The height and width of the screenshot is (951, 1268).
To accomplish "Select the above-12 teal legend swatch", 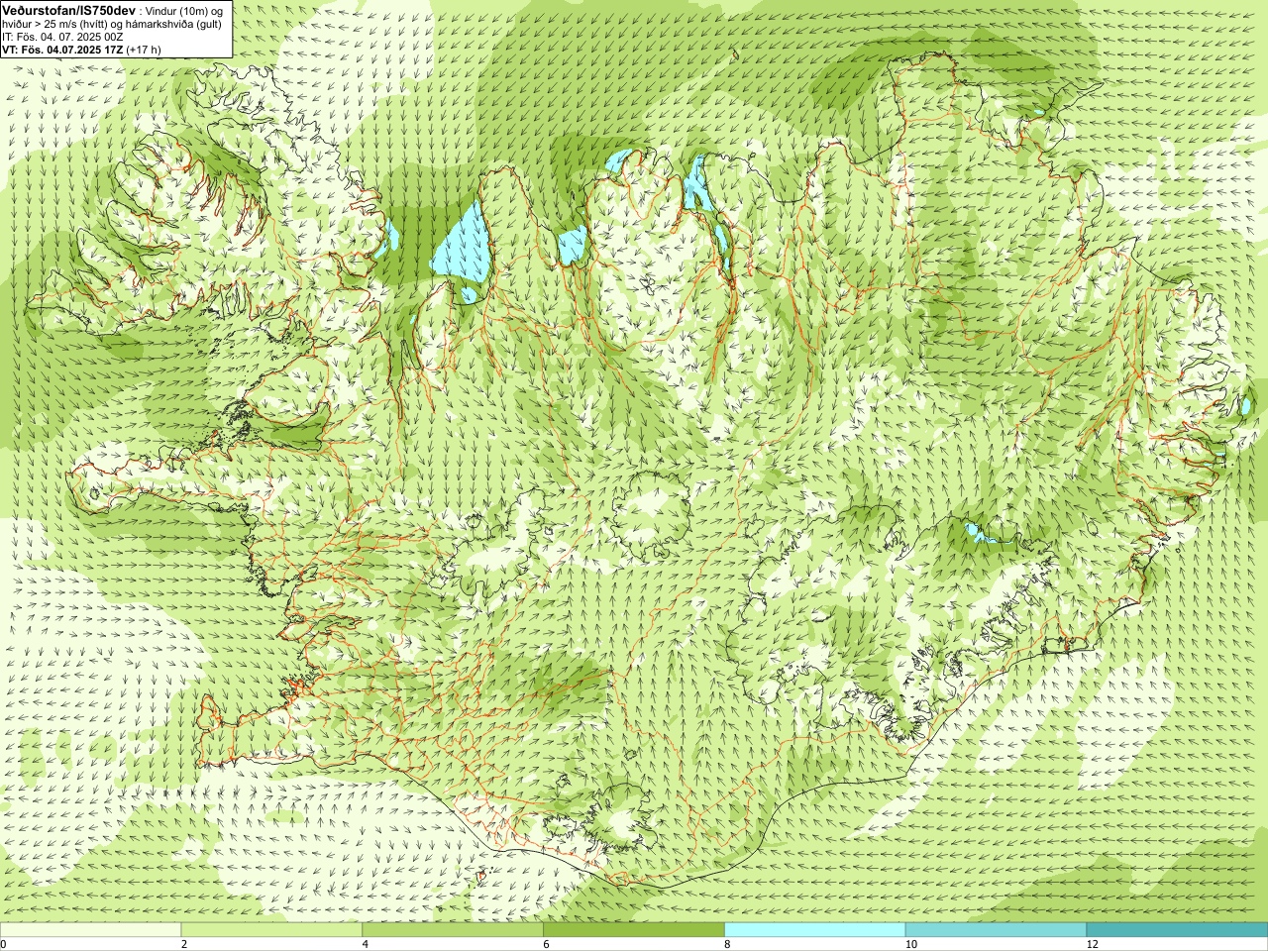I will pos(1177,929).
